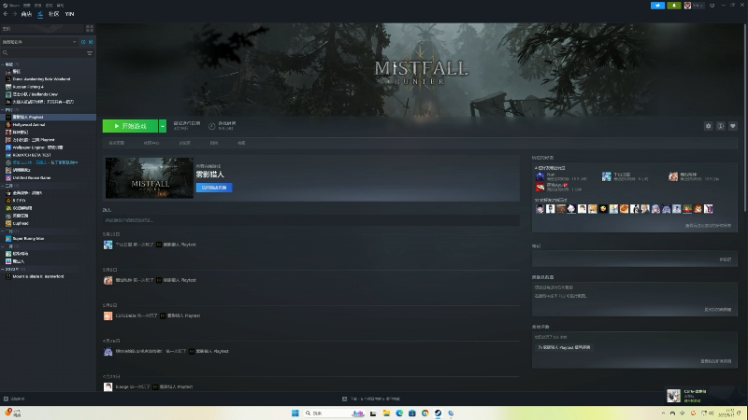Open the Steam menu in the title bar
This screenshot has height=420, width=748.
coord(11,6)
